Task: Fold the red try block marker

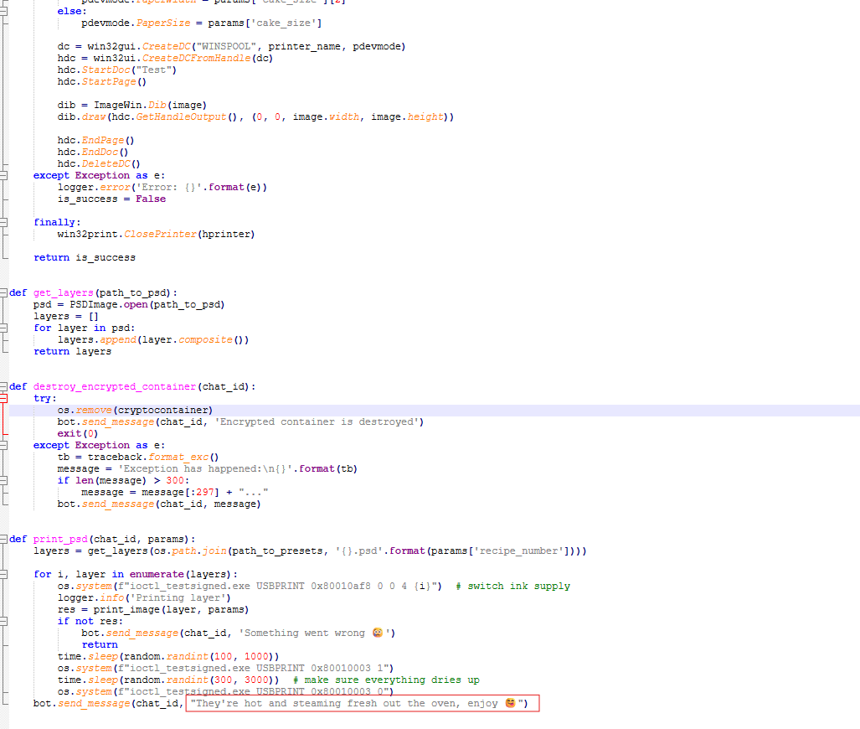Action: (x=4, y=399)
